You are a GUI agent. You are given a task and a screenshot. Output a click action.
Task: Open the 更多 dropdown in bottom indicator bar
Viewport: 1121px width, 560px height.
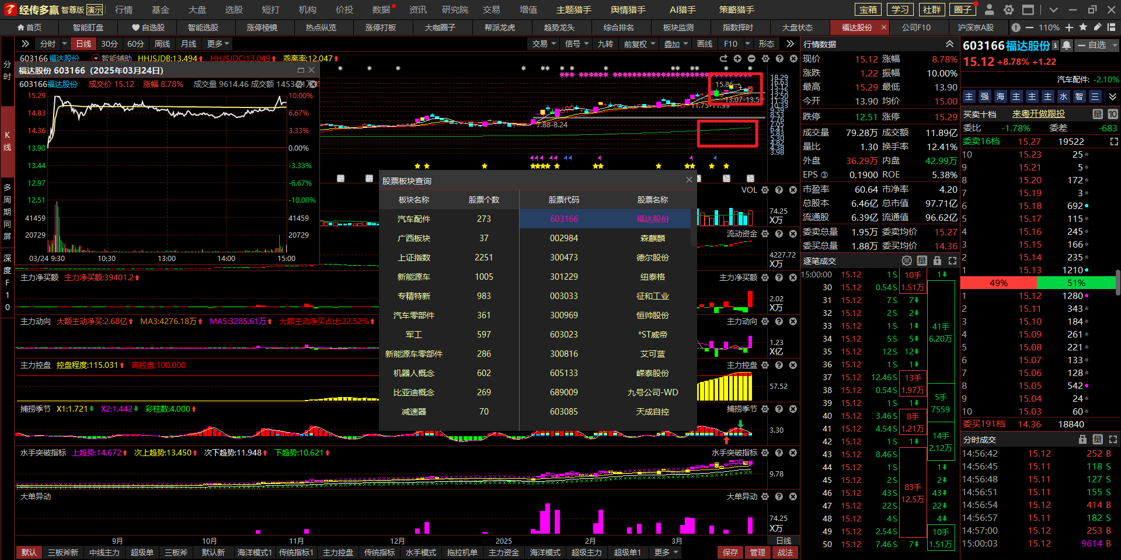[x=666, y=552]
